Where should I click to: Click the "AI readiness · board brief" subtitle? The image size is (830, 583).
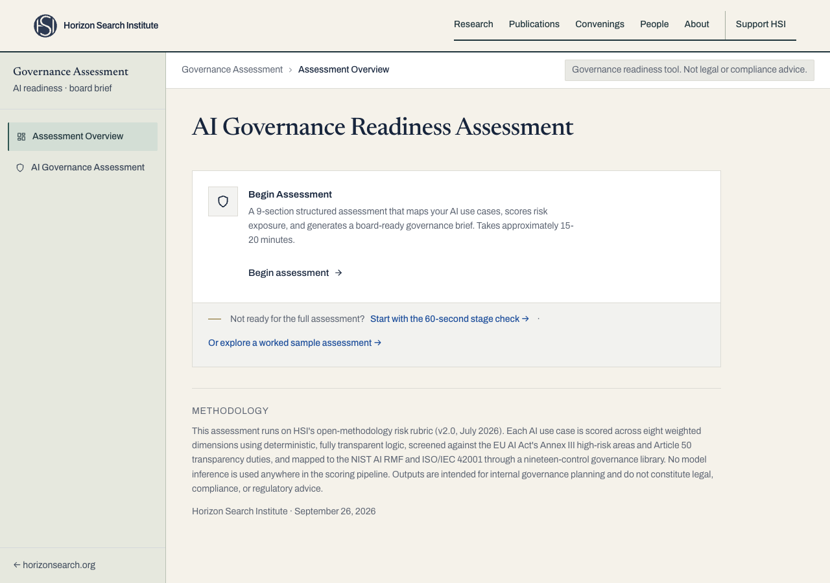(x=62, y=89)
